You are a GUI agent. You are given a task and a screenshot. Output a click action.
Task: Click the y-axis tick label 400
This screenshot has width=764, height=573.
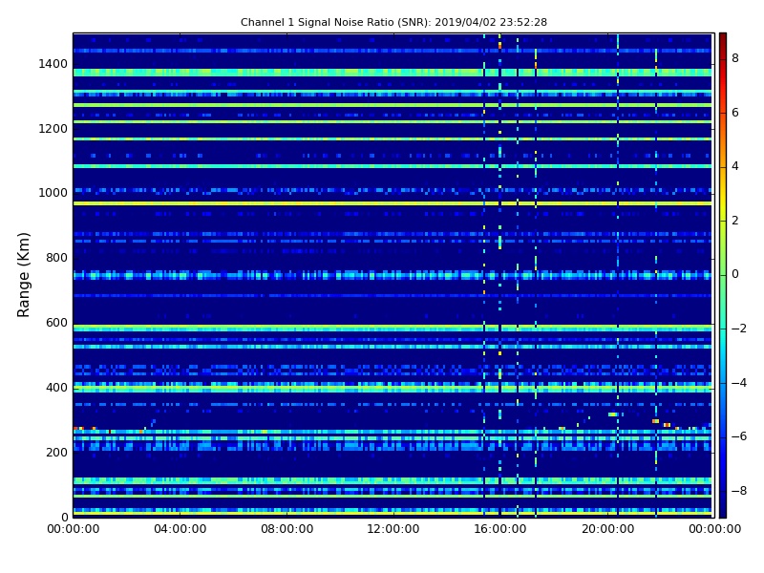tap(56, 388)
